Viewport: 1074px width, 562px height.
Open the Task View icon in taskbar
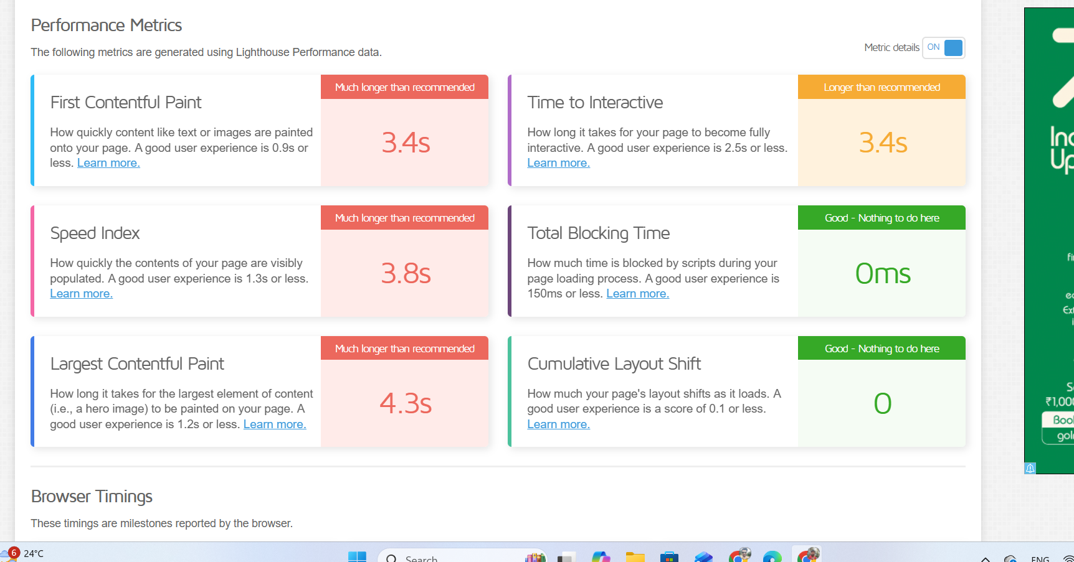click(566, 557)
